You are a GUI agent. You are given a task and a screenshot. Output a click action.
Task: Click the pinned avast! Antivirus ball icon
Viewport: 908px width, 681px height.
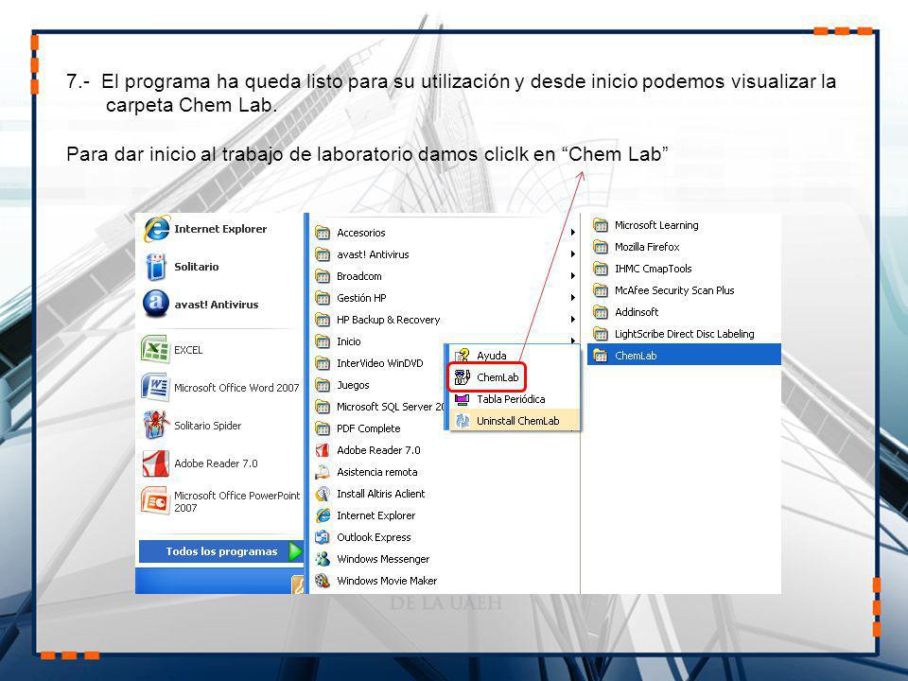(x=156, y=304)
